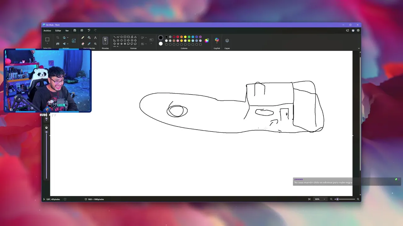Pick the curve shape
Image resolution: width=403 pixels, height=226 pixels.
point(118,37)
